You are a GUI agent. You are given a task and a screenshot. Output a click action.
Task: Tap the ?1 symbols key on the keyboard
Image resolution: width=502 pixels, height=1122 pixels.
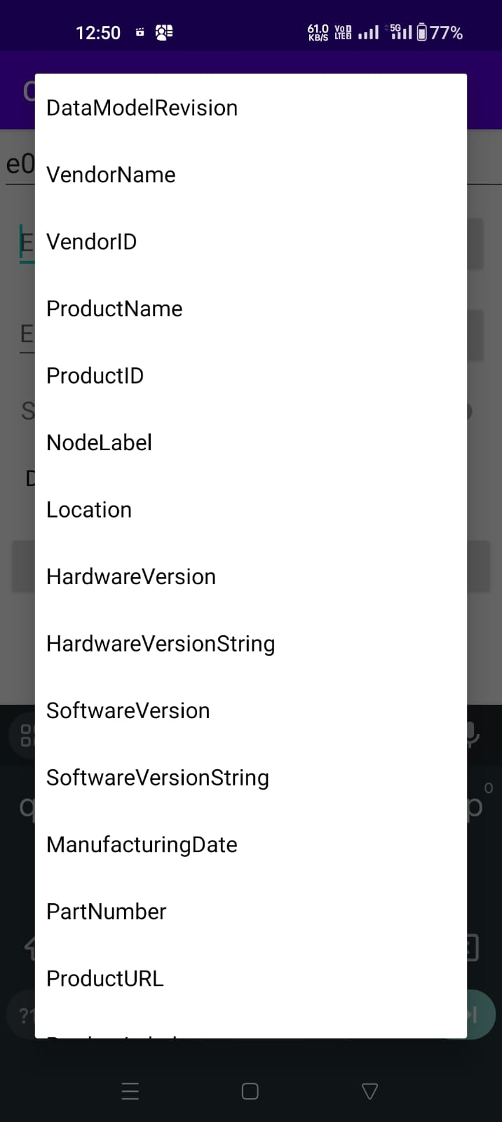pyautogui.click(x=25, y=1014)
